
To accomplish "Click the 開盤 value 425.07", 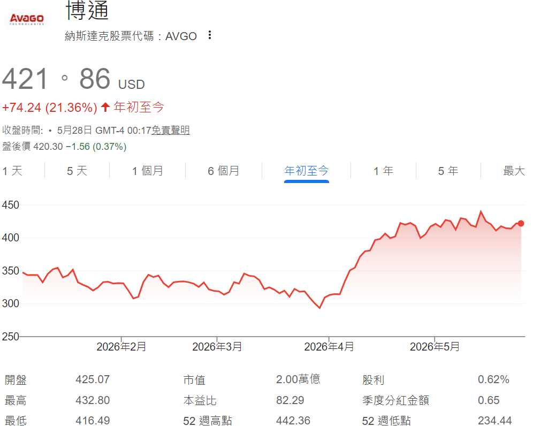I will point(93,379).
